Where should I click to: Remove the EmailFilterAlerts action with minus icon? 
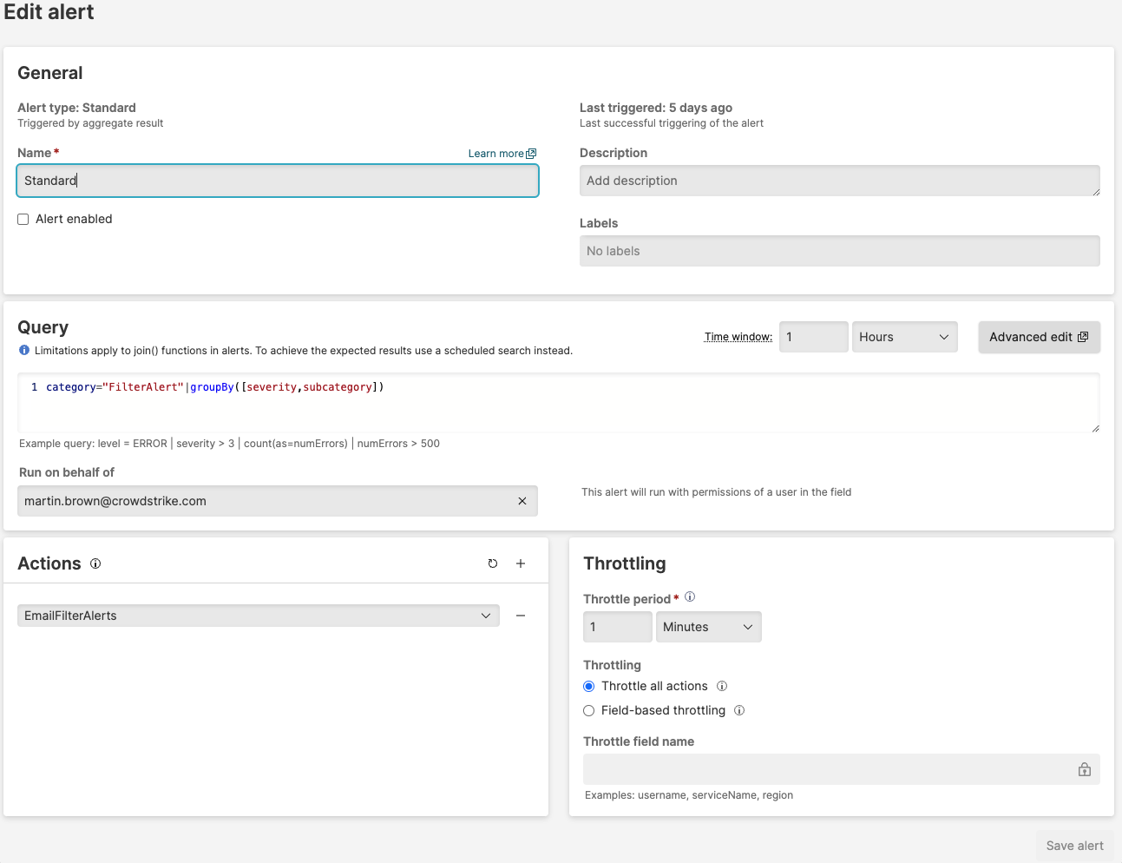click(521, 616)
